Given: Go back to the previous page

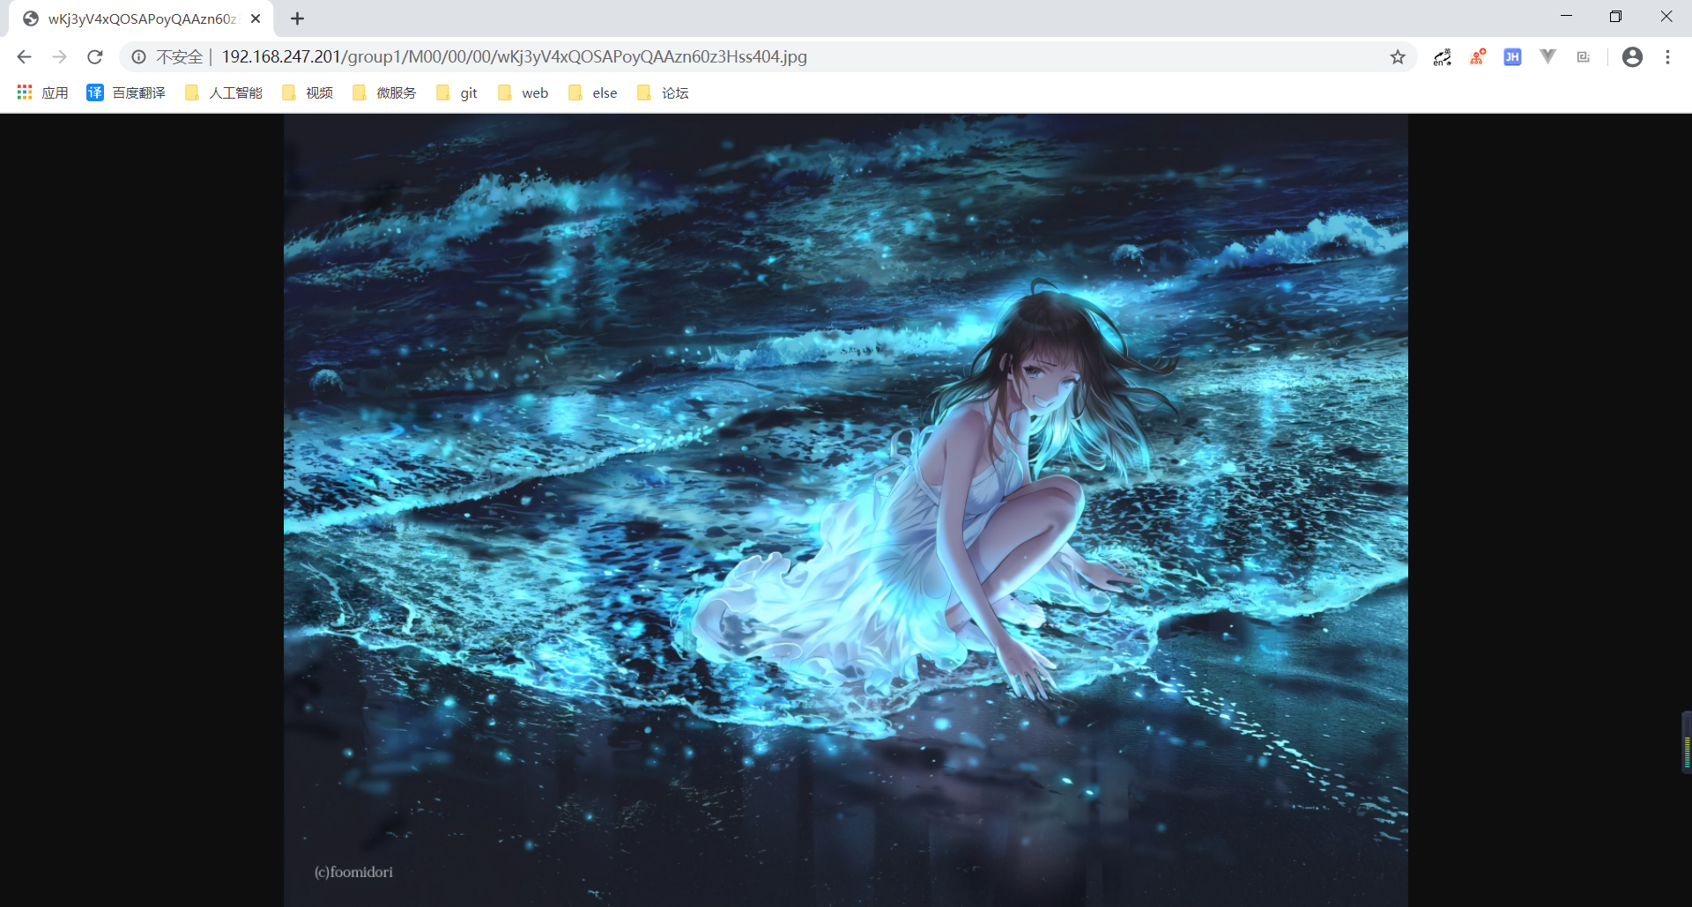Looking at the screenshot, I should 24,57.
